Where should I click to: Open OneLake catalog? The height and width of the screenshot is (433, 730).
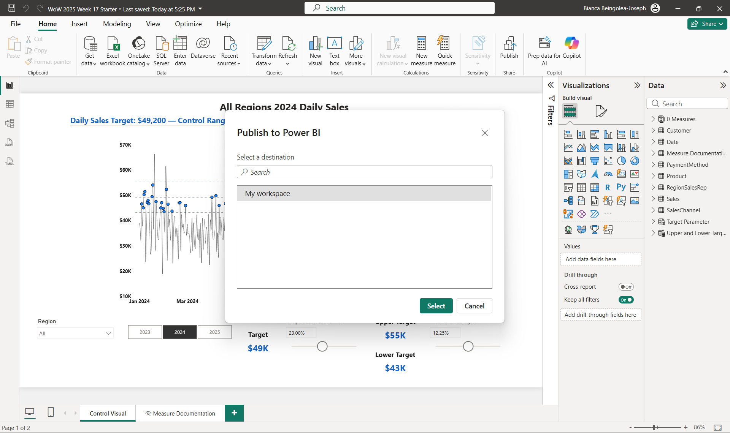click(x=139, y=51)
